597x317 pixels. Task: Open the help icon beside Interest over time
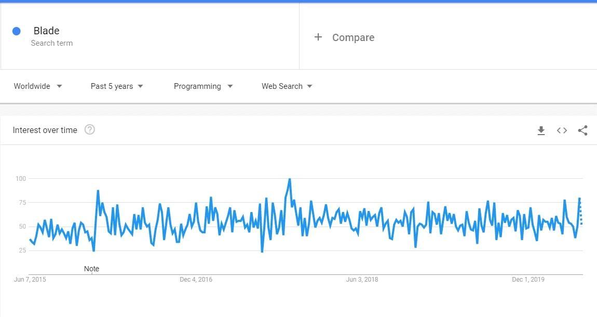pos(89,130)
